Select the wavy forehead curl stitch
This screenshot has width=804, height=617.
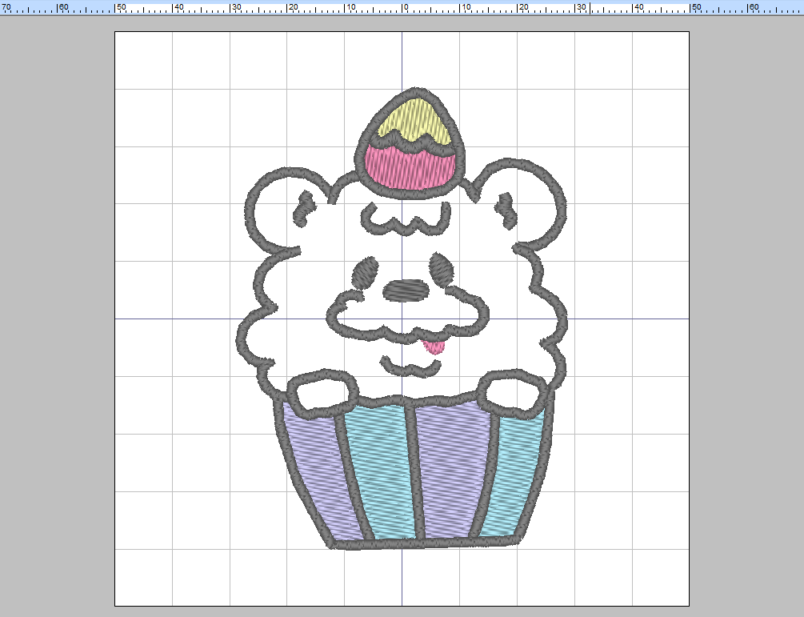pyautogui.click(x=406, y=219)
